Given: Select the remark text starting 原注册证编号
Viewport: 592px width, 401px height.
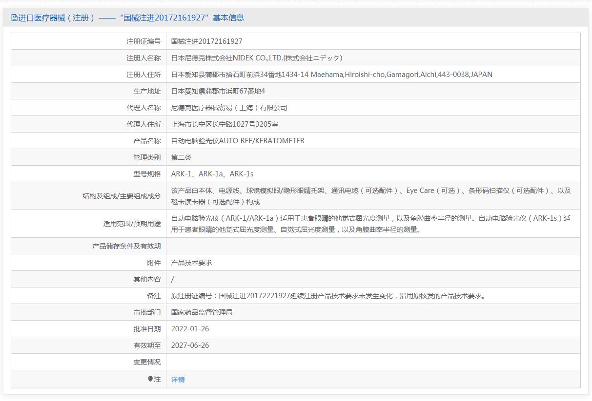Looking at the screenshot, I should coord(329,296).
